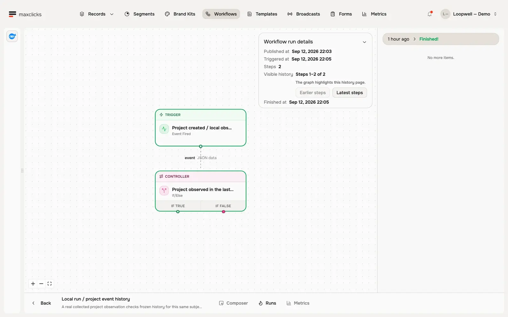508x317 pixels.
Task: Open the blue robot assistant icon
Action: click(x=12, y=36)
